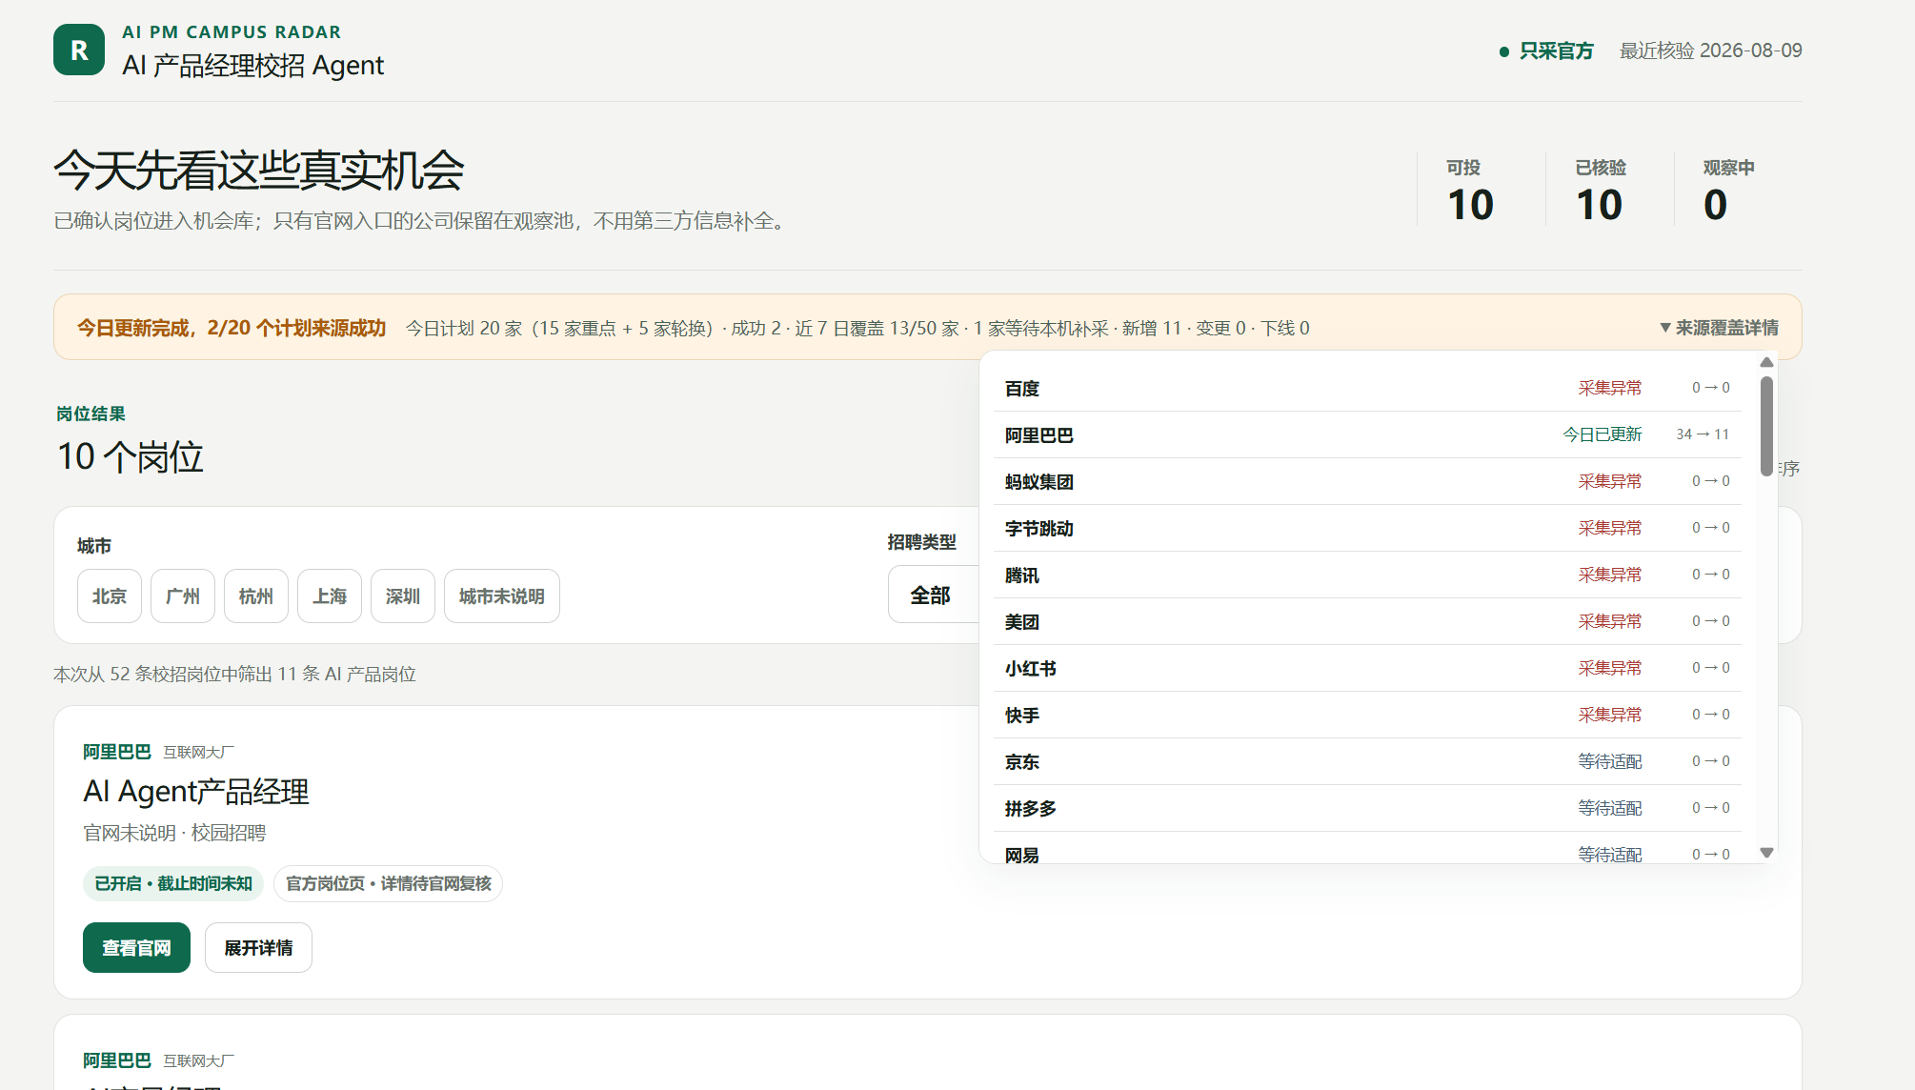Viewport: 1915px width, 1090px height.
Task: Click 采集异常 status in the 腾讯 row
Action: 1610,575
